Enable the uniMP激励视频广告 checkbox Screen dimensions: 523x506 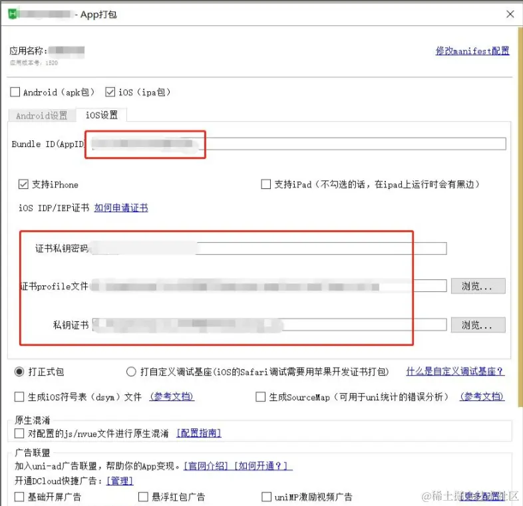point(266,497)
